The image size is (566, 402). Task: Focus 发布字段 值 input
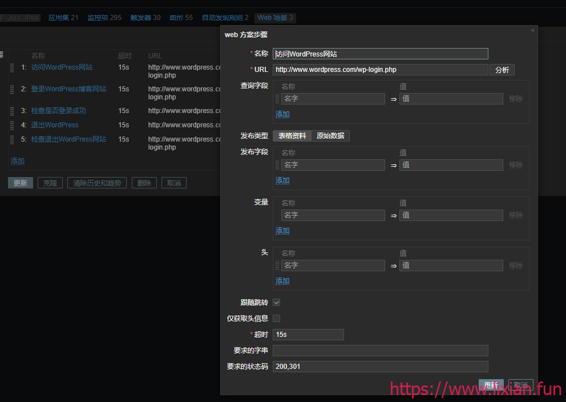tap(451, 164)
